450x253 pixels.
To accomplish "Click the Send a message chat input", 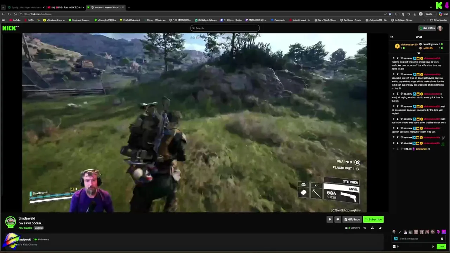I will (418, 239).
